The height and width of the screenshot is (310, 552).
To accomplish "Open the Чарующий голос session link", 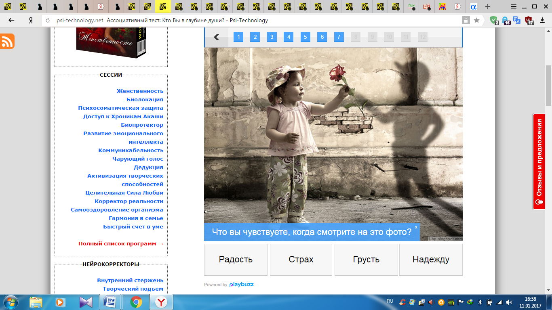I will click(x=138, y=159).
